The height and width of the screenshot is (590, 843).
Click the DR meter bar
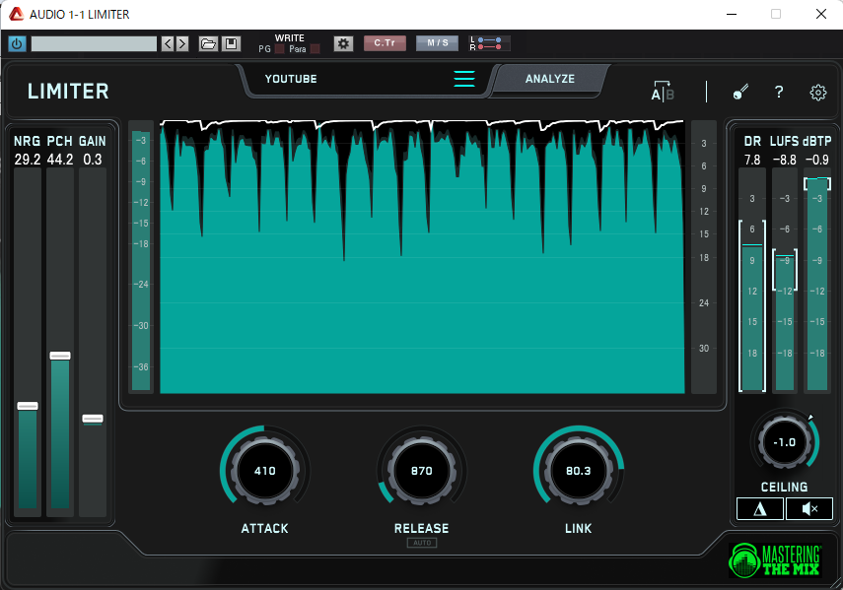tap(752, 279)
